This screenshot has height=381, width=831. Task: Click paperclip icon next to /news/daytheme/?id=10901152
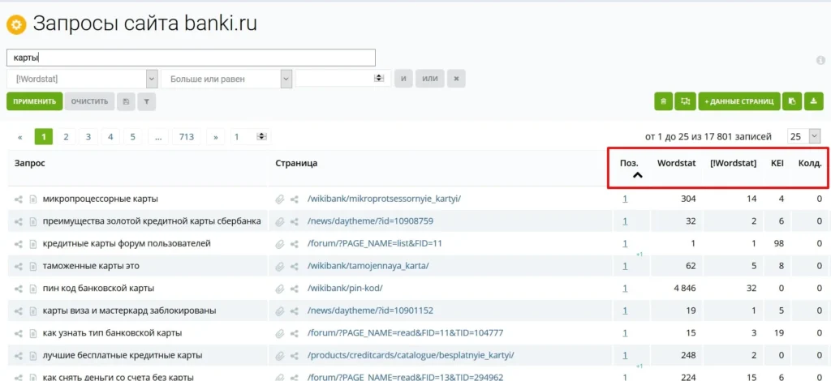[280, 311]
